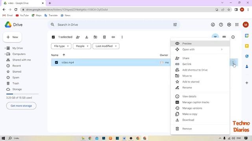Screen dimensions: 252x141
Task: Sort by Name arrow toggle
Action: click(x=64, y=55)
